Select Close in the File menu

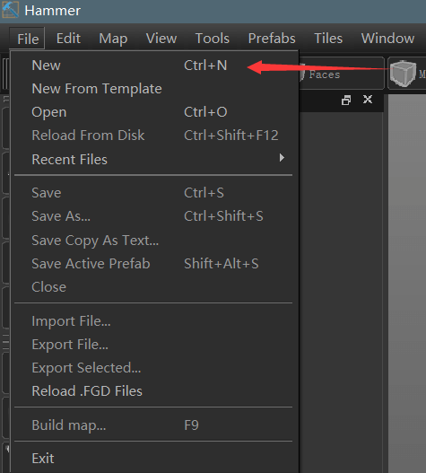[x=153, y=287]
